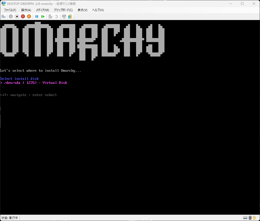Click the keyboard icon in status bar
This screenshot has width=260, height=221.
pyautogui.click(x=245, y=218)
